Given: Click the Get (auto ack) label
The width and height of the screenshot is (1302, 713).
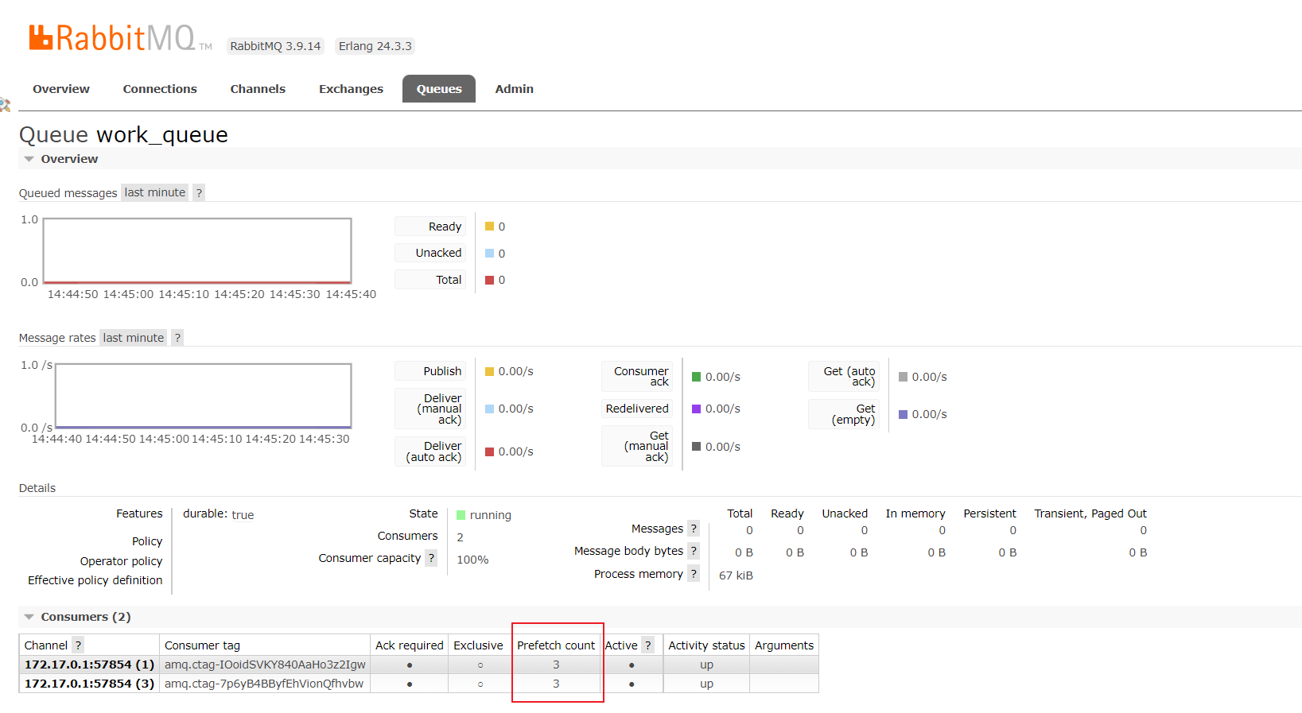Looking at the screenshot, I should (845, 377).
